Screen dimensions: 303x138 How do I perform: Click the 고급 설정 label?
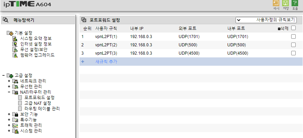23,75
